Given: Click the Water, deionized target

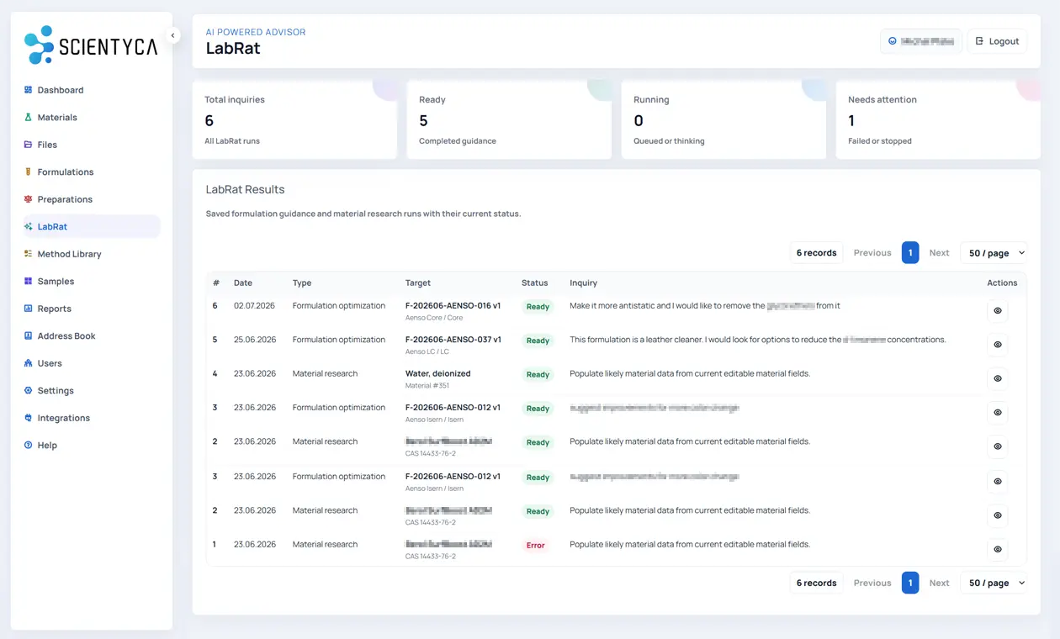Looking at the screenshot, I should 437,373.
